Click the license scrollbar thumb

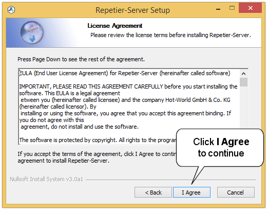point(243,82)
